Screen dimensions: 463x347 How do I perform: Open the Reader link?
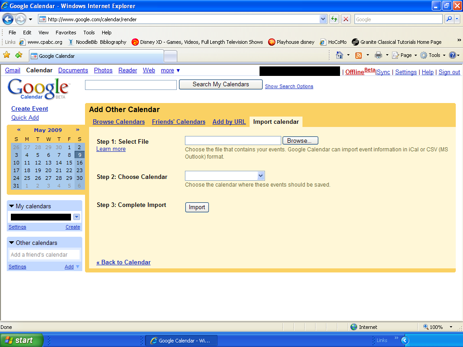tap(128, 70)
